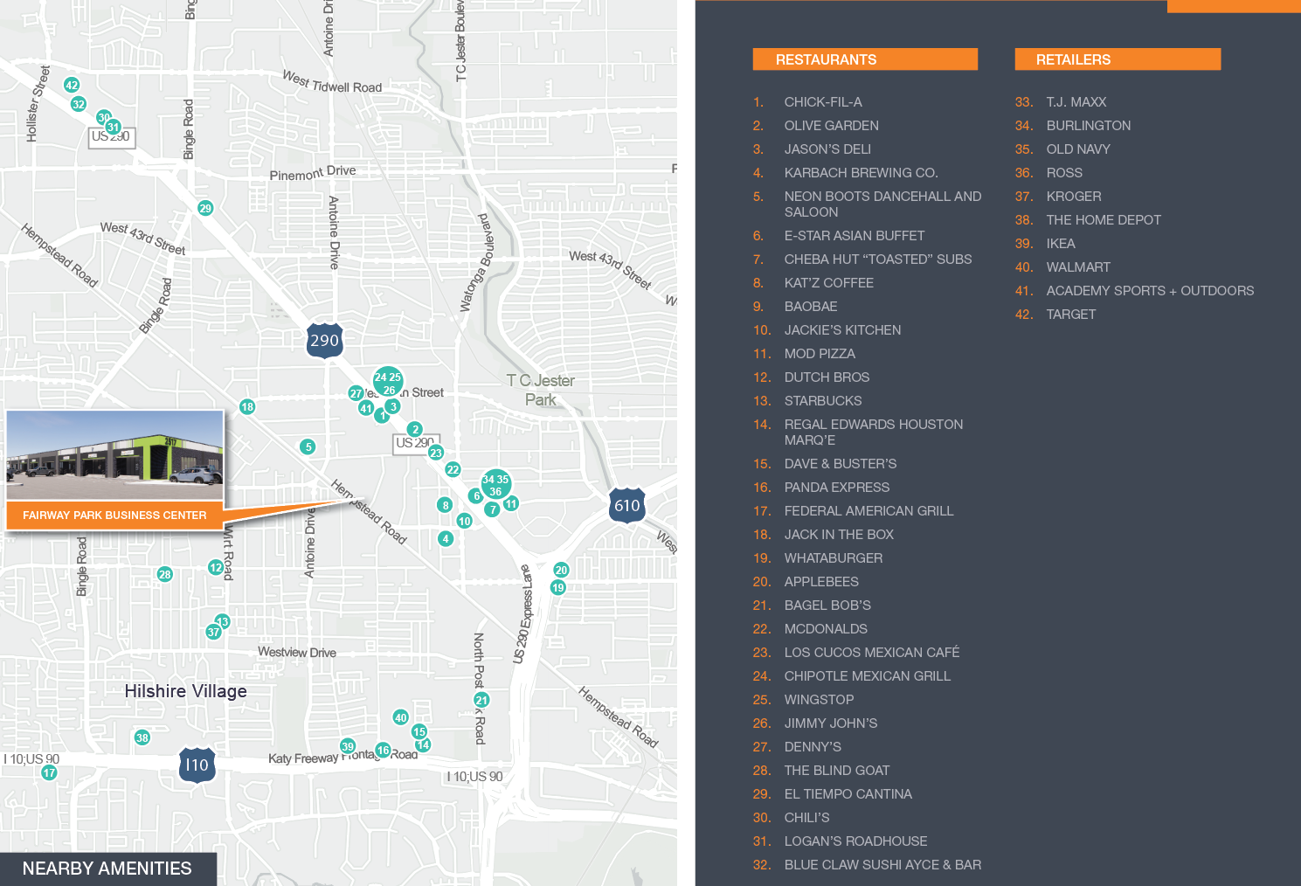
Task: Select map marker 17 on I 10
Action: pyautogui.click(x=50, y=772)
